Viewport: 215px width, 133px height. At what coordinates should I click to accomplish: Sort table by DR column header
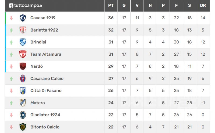click(x=203, y=5)
